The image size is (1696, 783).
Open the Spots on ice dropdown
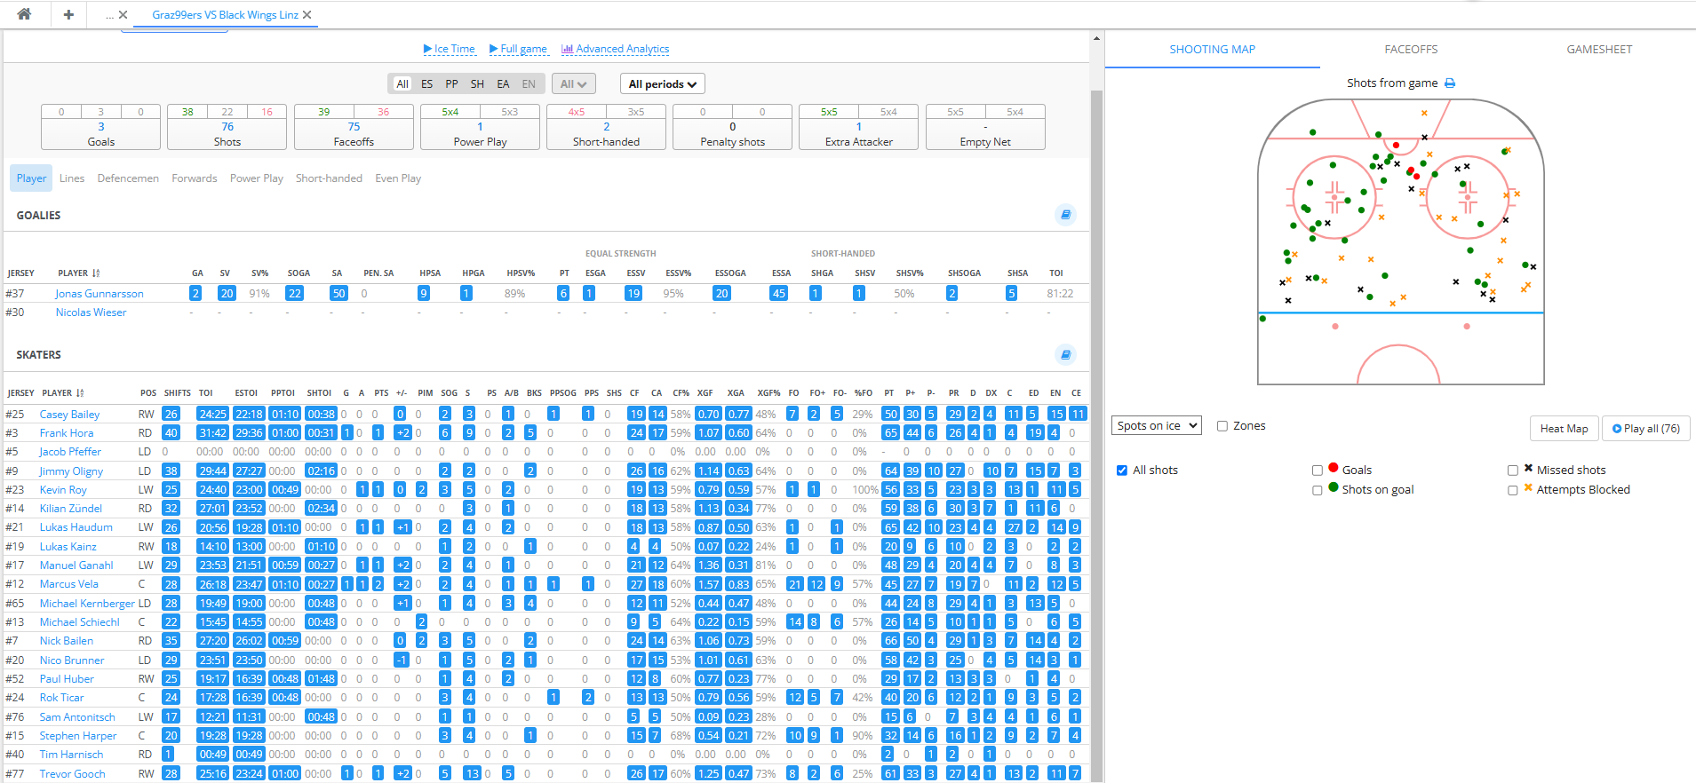point(1156,426)
